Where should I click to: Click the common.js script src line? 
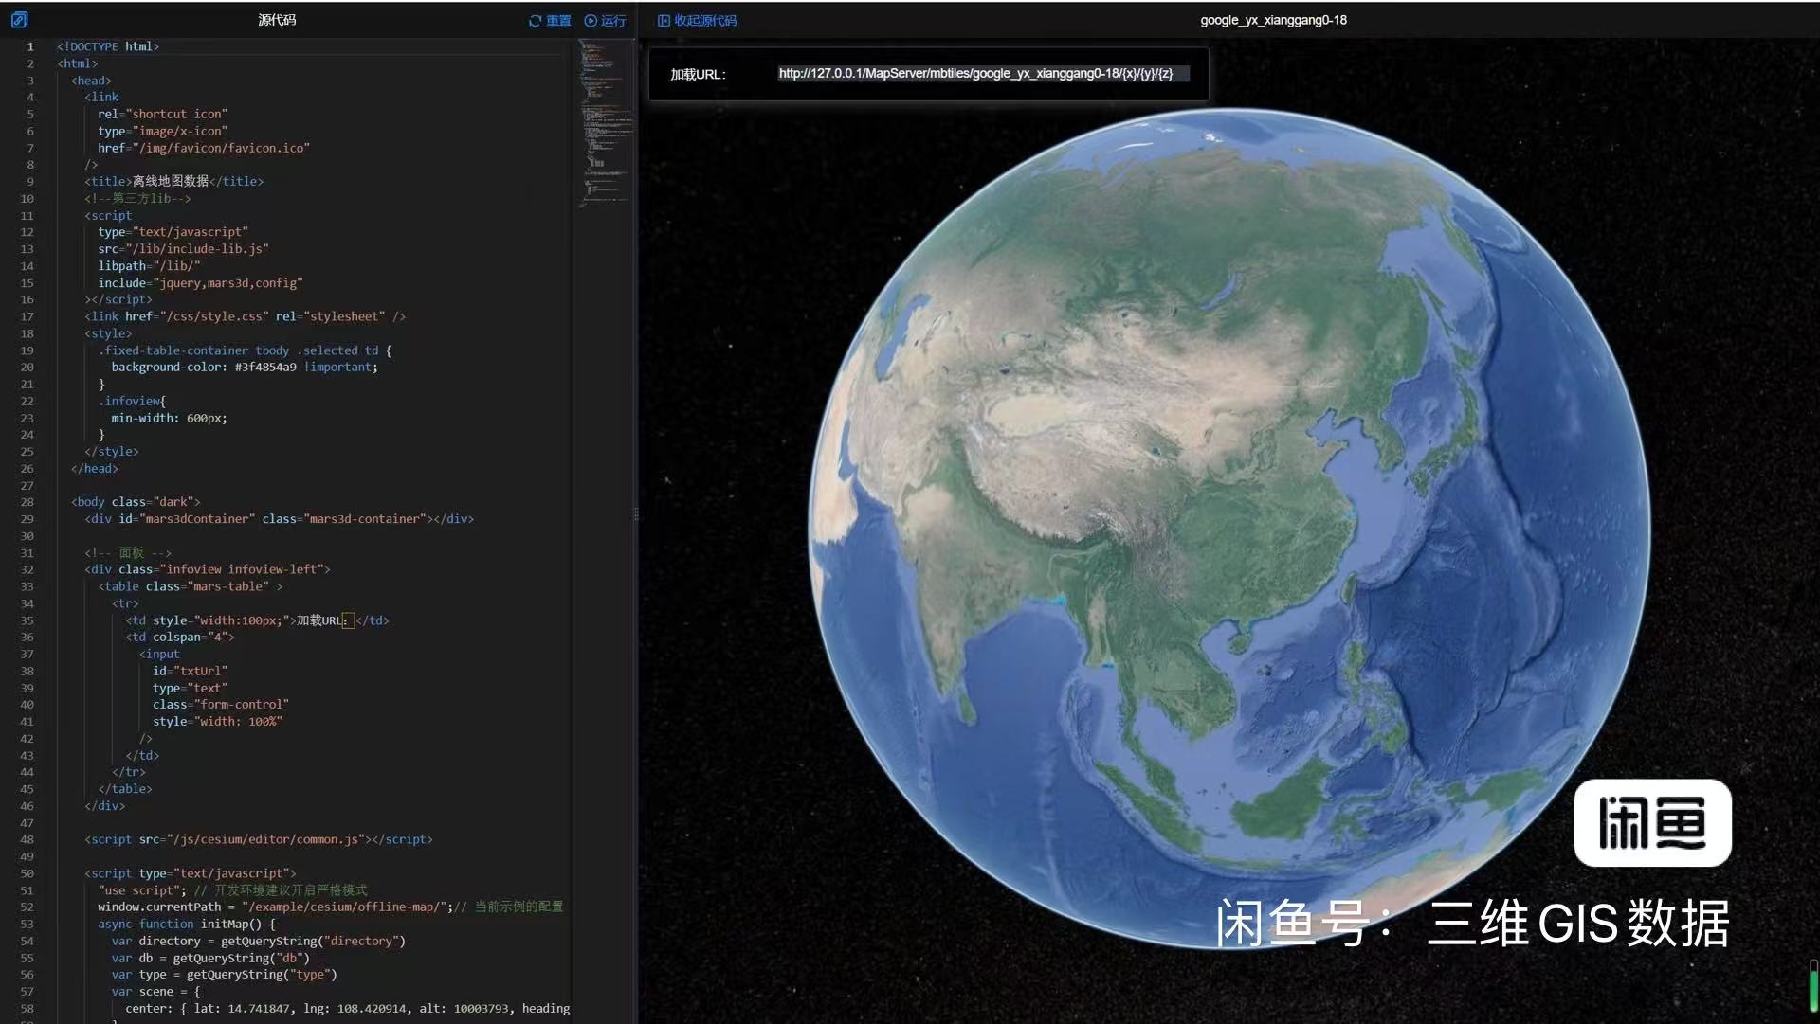[x=258, y=839]
